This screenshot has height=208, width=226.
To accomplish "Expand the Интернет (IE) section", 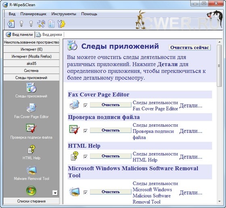I will click(31, 49).
